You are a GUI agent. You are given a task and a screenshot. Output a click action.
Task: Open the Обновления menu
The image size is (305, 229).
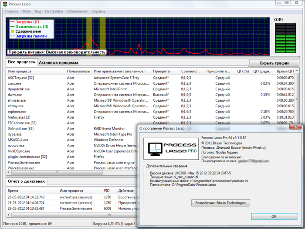pos(77,11)
